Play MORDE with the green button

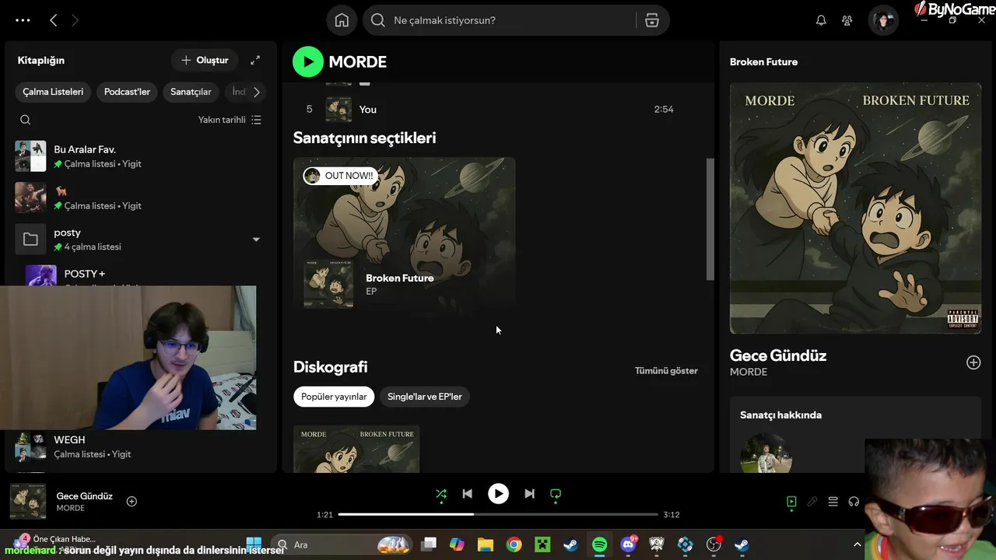coord(308,61)
